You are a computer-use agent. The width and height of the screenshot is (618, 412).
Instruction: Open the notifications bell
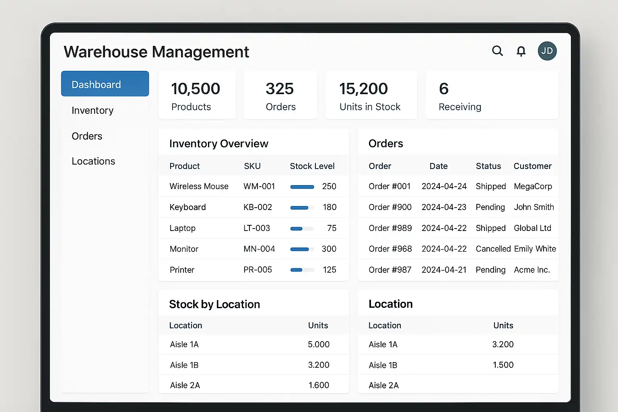click(x=521, y=51)
